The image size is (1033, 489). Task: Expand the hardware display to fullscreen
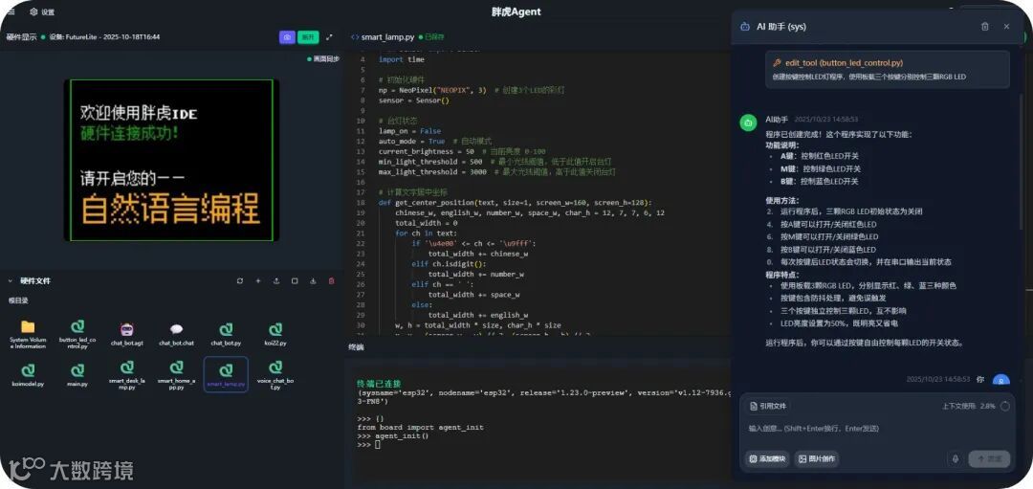(329, 37)
